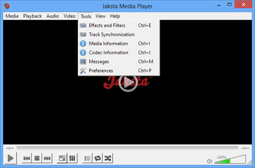This screenshot has width=255, height=168.
Task: Click the window resize grip corner
Action: tap(249, 162)
